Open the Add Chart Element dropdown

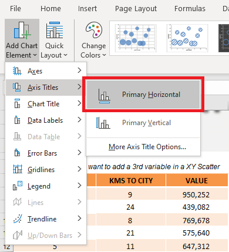coord(22,40)
